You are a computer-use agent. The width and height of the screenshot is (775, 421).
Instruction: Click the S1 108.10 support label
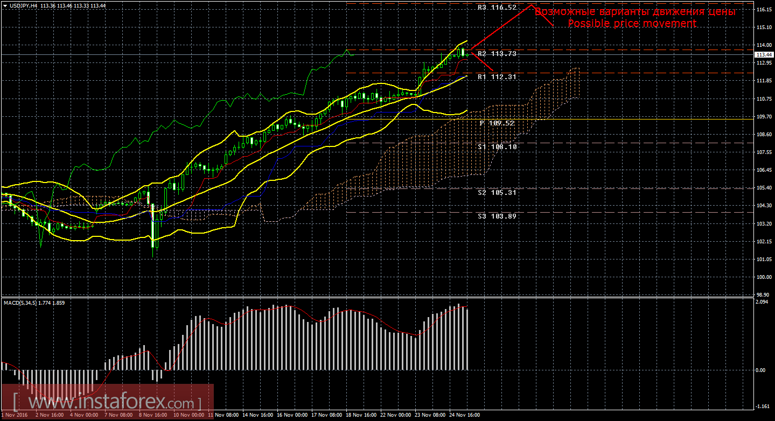point(497,146)
